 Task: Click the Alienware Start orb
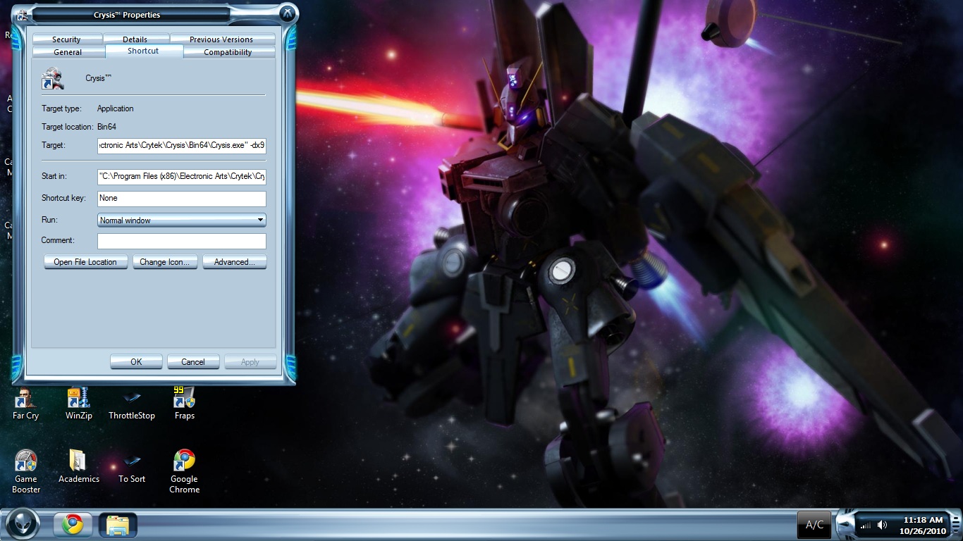[x=23, y=524]
